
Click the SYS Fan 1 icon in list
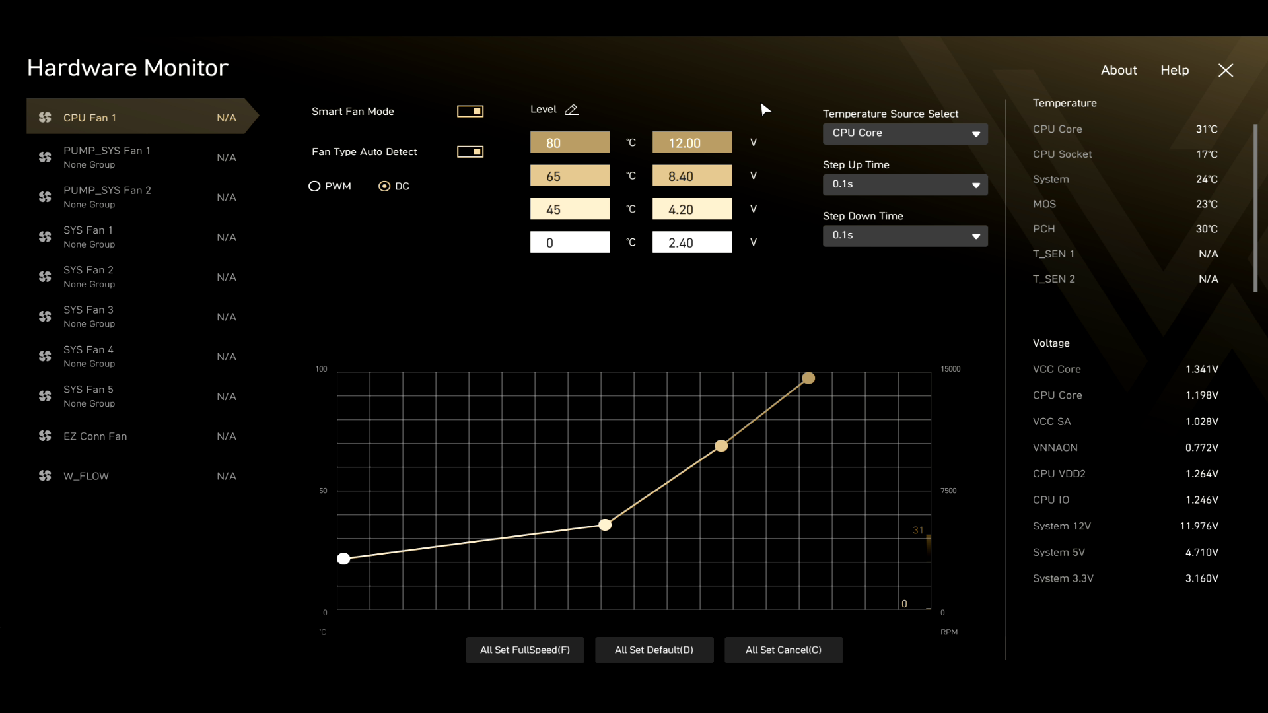[44, 236]
